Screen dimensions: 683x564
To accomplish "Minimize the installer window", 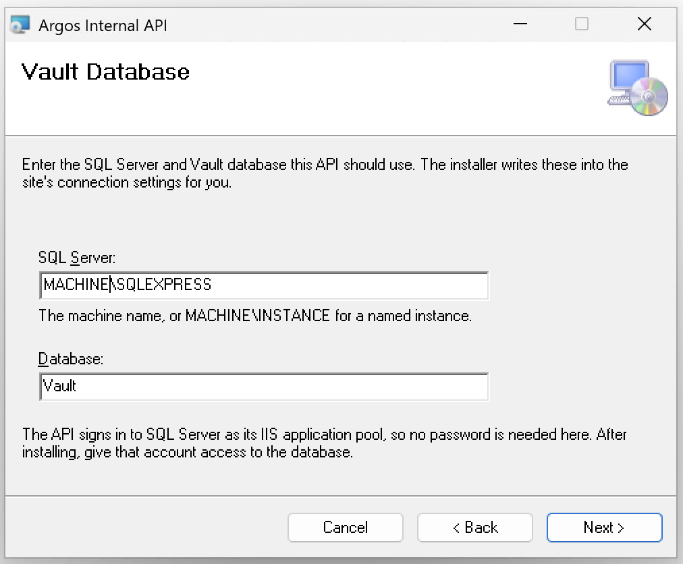I will click(x=520, y=24).
